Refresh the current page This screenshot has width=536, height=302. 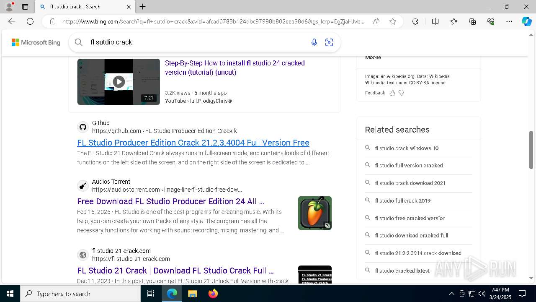tap(30, 21)
